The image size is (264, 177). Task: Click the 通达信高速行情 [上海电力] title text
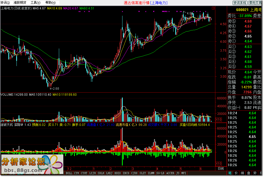(146, 3)
